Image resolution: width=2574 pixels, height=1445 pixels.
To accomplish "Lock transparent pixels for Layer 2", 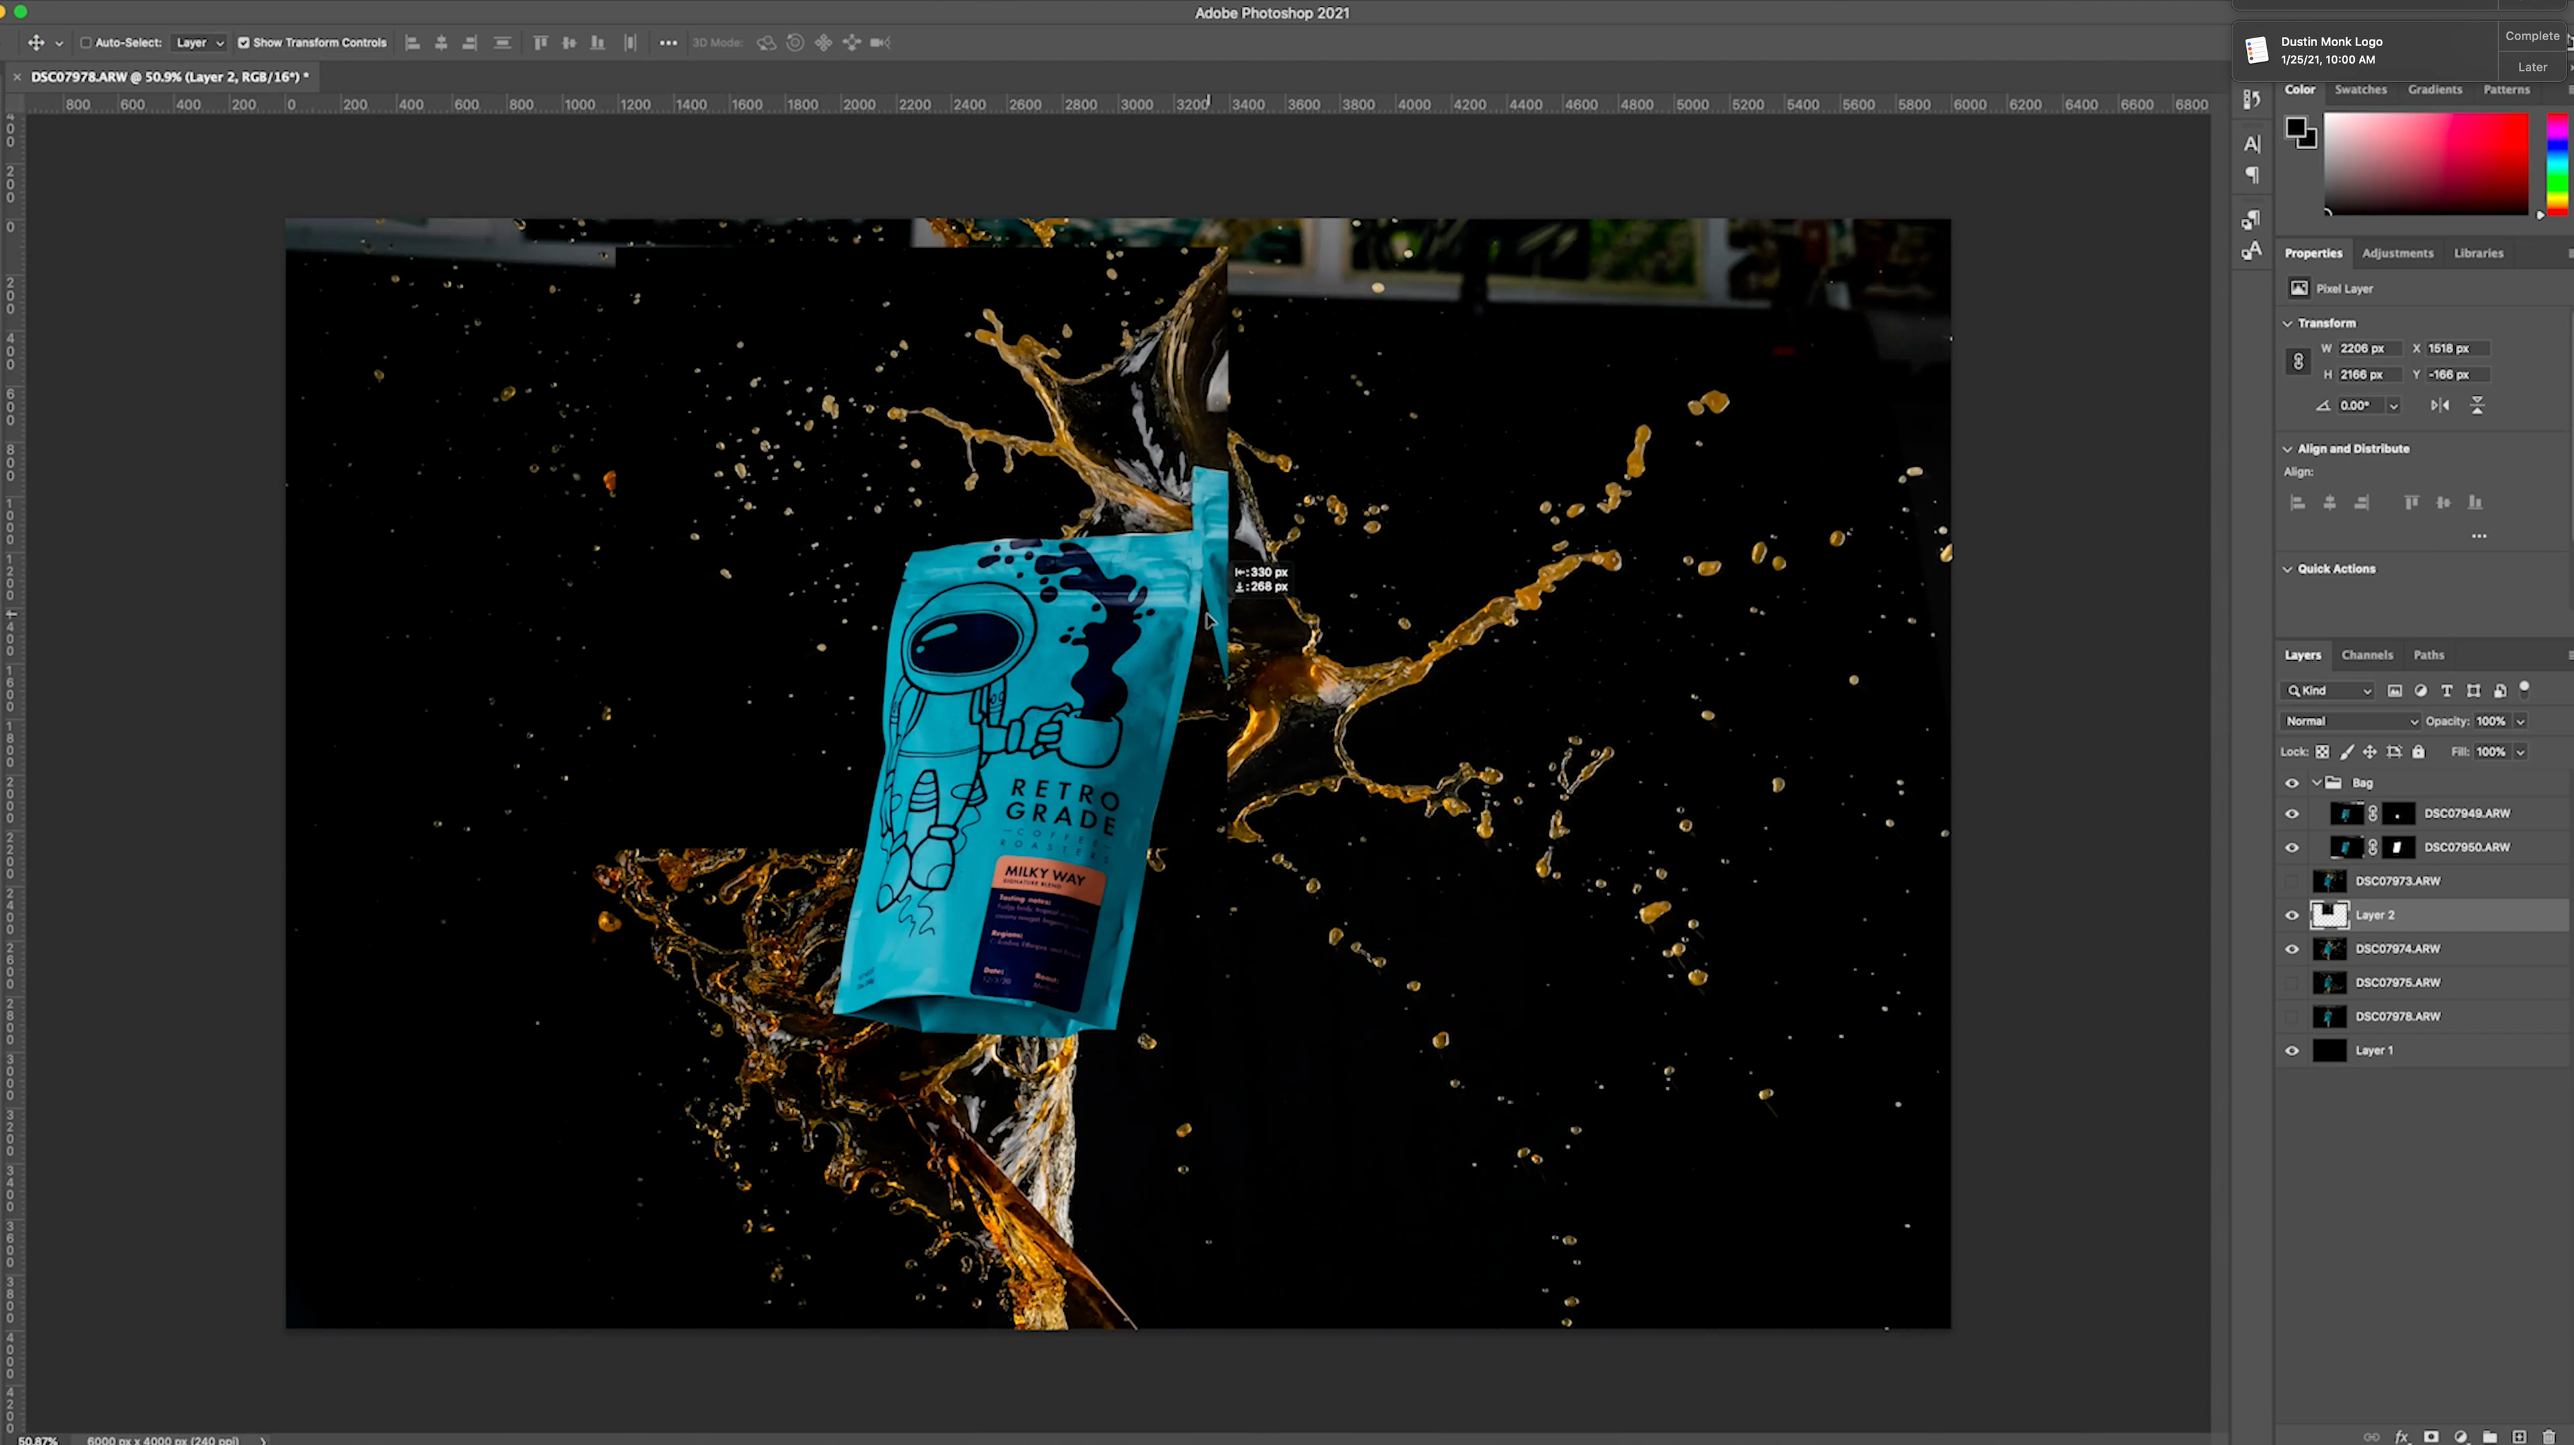I will (2322, 751).
